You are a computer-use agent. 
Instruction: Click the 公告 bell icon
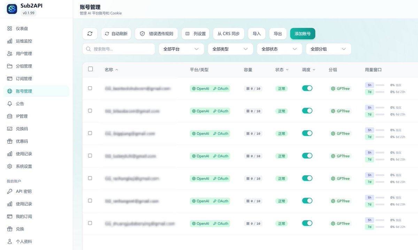click(x=10, y=104)
